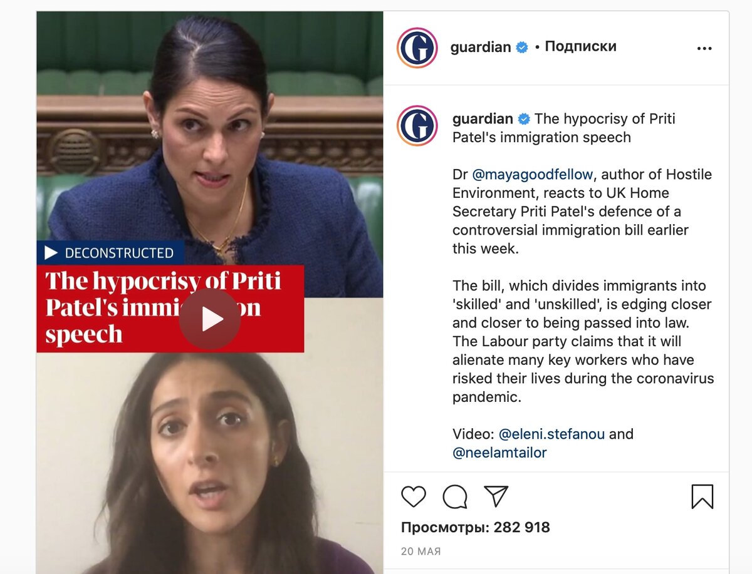Image resolution: width=752 pixels, height=574 pixels.
Task: Toggle the Подписки following button
Action: tap(580, 46)
